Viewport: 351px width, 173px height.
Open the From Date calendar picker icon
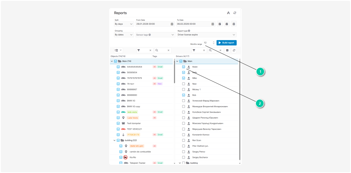[x=172, y=24]
